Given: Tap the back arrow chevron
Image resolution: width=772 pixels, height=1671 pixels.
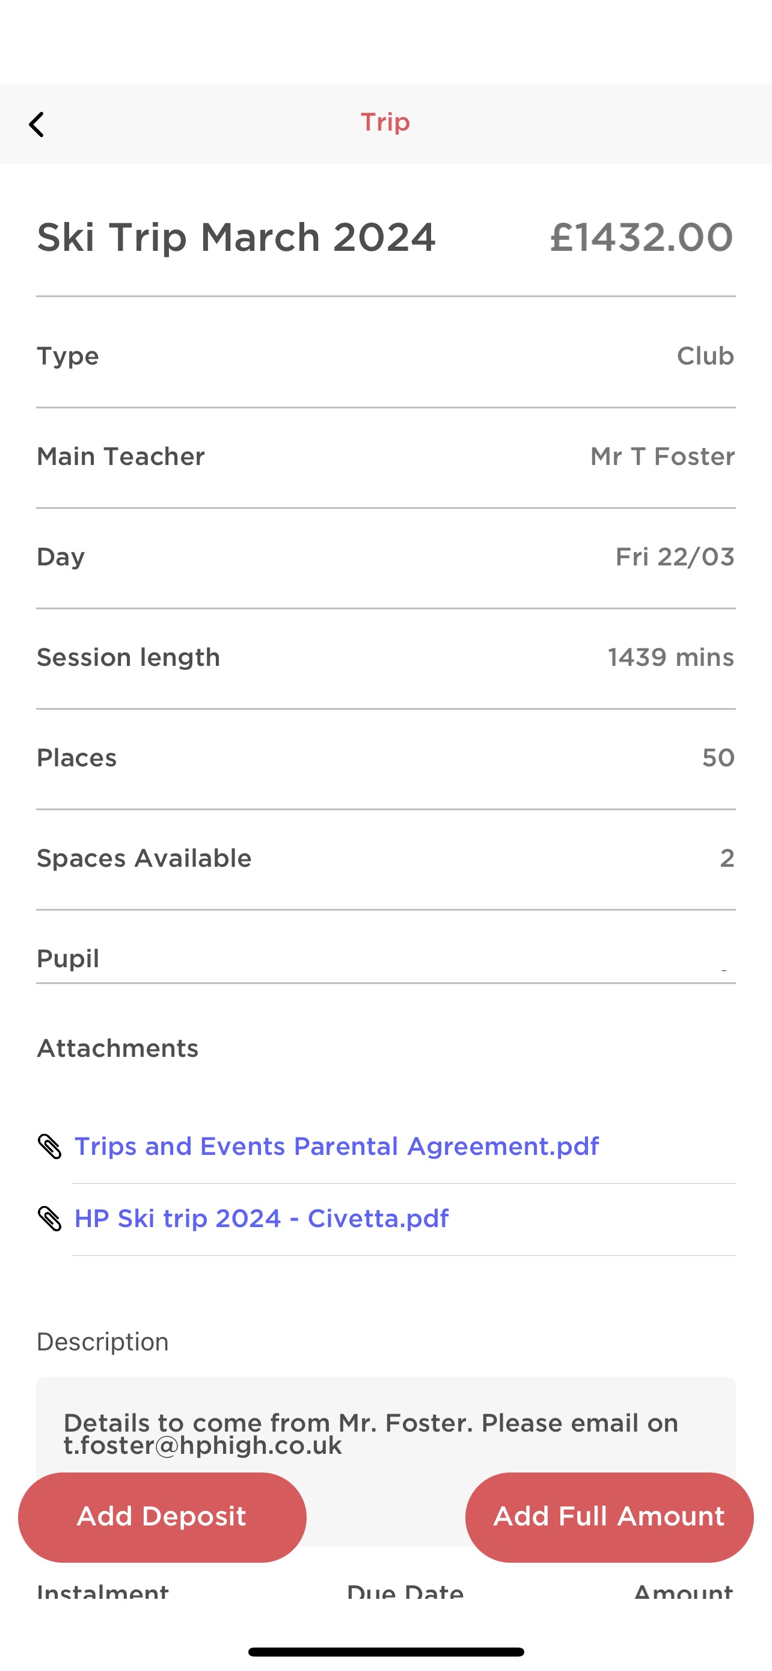Looking at the screenshot, I should [37, 125].
